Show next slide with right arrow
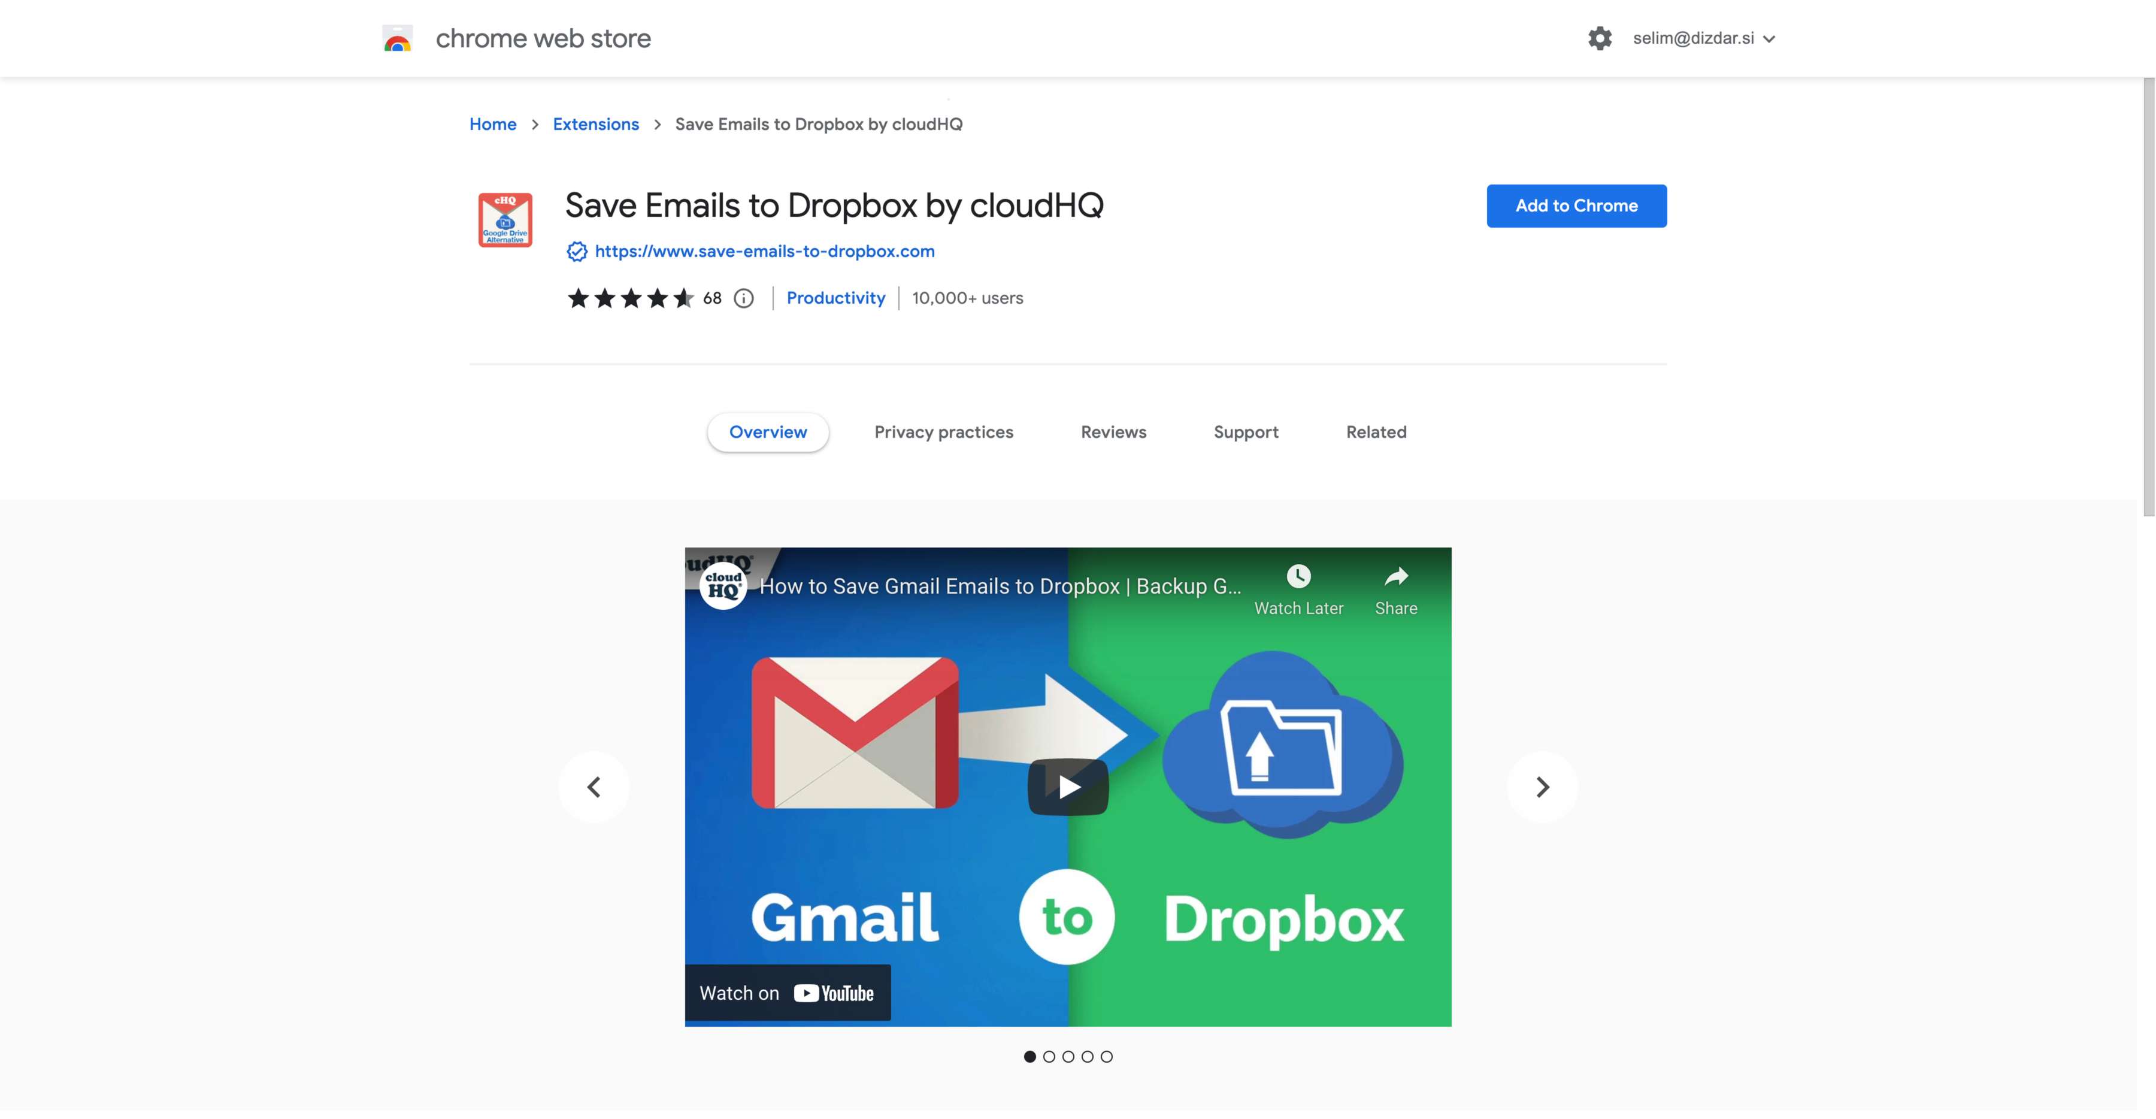The height and width of the screenshot is (1119, 2156). click(1542, 787)
